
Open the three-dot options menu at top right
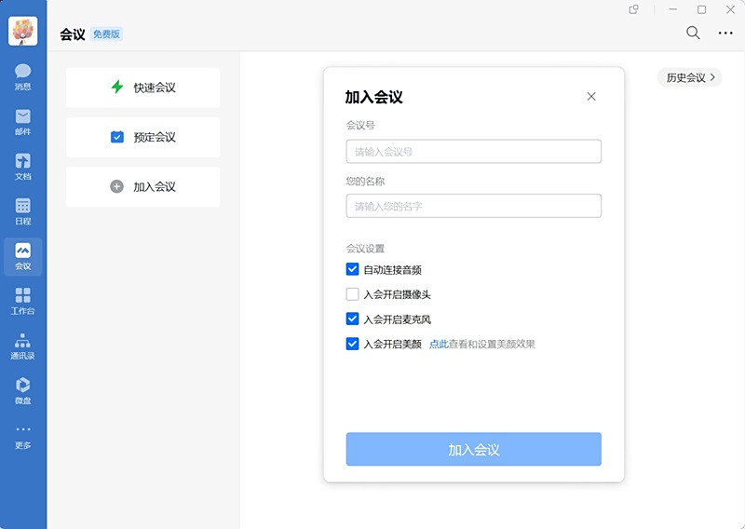tap(725, 33)
